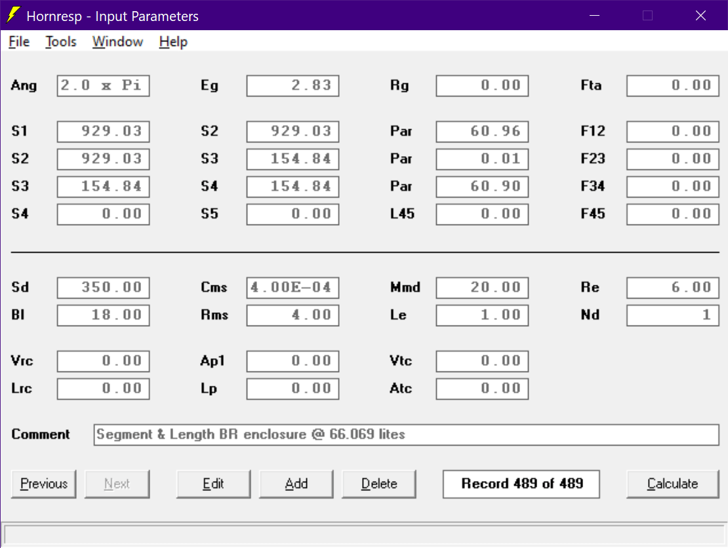The width and height of the screenshot is (728, 548).
Task: Select the S1 field showing 929.03
Action: click(x=103, y=131)
